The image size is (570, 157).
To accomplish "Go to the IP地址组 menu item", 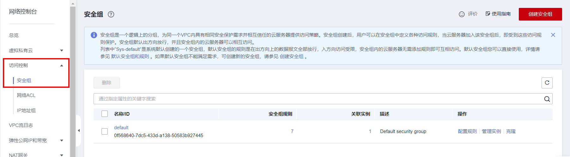I will pyautogui.click(x=26, y=111).
